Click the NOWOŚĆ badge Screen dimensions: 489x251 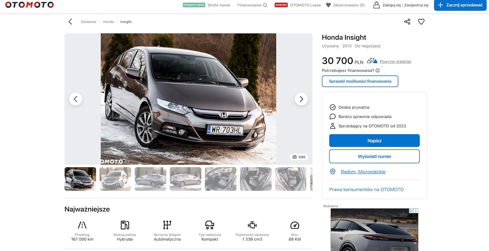click(281, 5)
